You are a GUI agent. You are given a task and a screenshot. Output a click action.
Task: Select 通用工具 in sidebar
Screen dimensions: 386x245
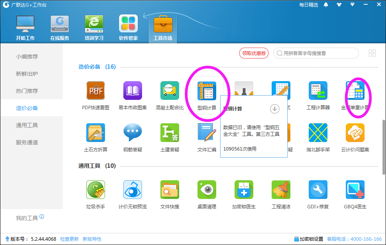click(x=27, y=125)
